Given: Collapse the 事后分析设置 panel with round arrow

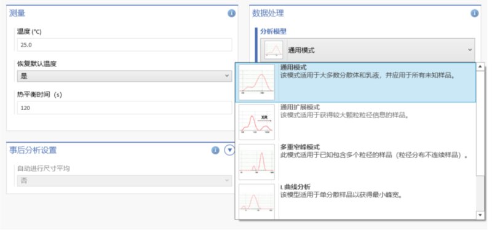Looking at the screenshot, I should (x=229, y=150).
